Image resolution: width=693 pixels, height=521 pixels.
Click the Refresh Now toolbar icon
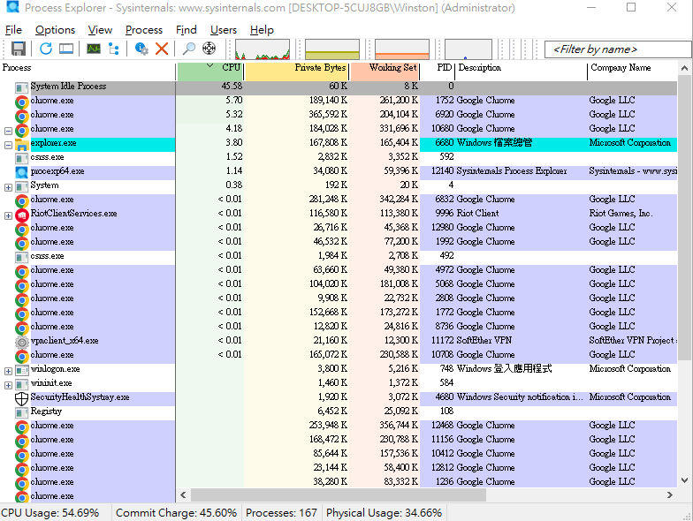click(46, 49)
